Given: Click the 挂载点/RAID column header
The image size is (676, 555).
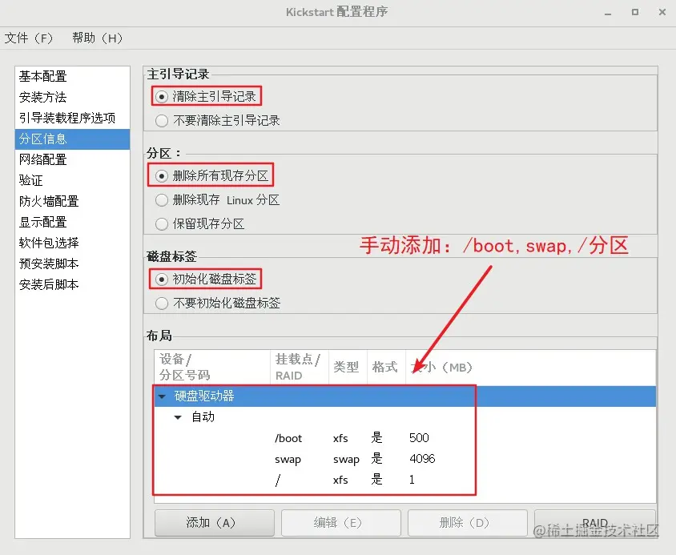Looking at the screenshot, I should [300, 367].
